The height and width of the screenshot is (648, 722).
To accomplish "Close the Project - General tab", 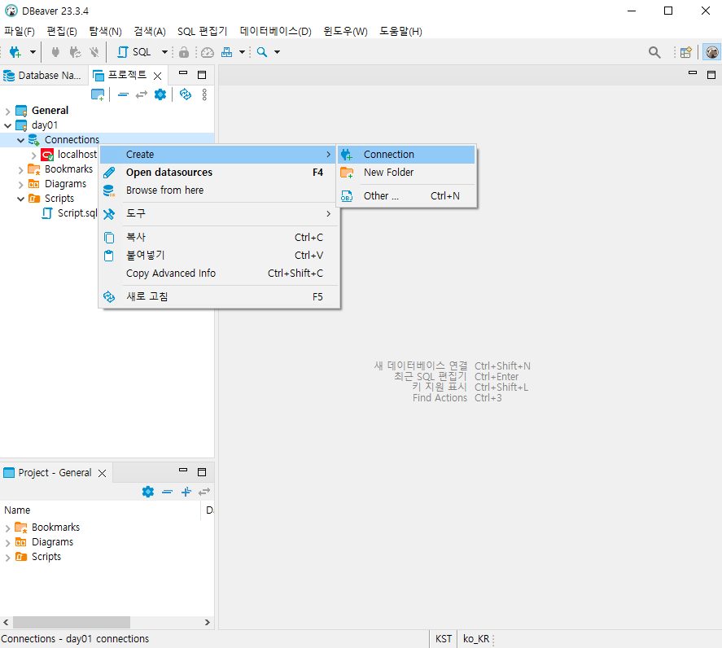I will click(x=103, y=474).
